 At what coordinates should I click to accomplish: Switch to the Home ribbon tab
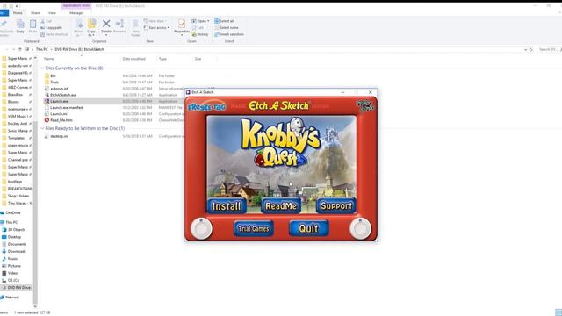[x=18, y=13]
